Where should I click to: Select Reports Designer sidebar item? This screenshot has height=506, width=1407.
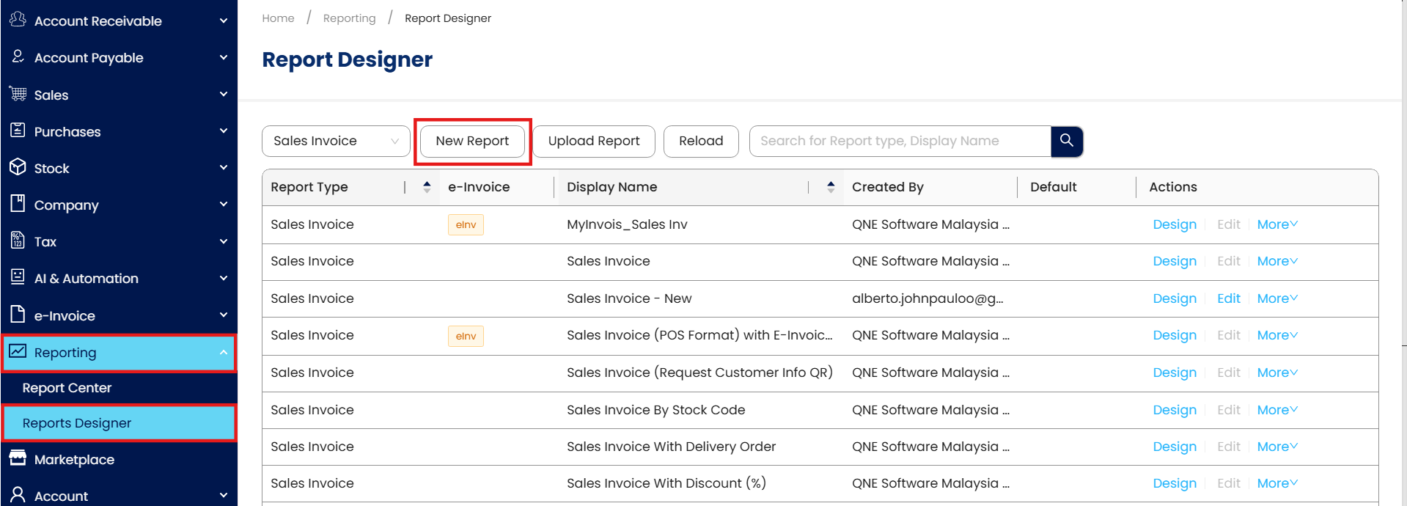click(x=77, y=423)
